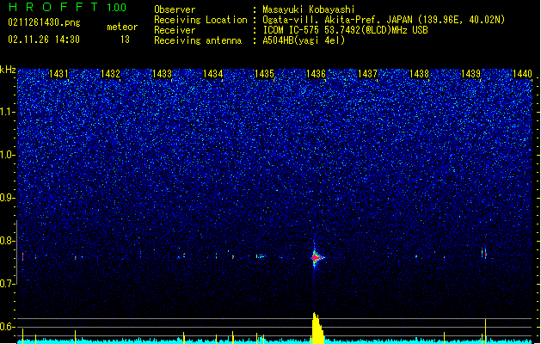Click the 0.8 frequency axis label
Viewport: 541px width, 344px height.
8,241
